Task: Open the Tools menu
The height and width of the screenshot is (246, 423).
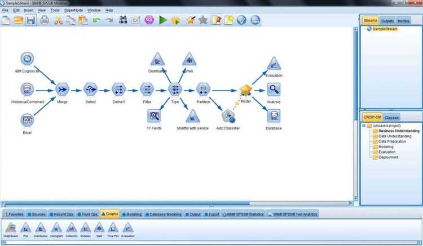Action: tap(55, 10)
